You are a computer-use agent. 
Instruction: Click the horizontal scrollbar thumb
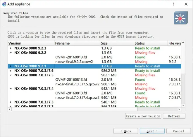click(x=75, y=109)
